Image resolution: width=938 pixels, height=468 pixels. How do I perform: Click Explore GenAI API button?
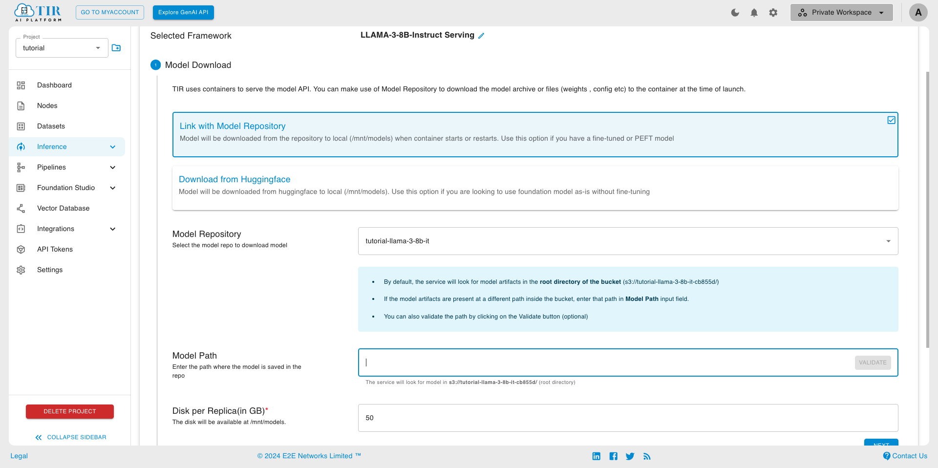(183, 12)
